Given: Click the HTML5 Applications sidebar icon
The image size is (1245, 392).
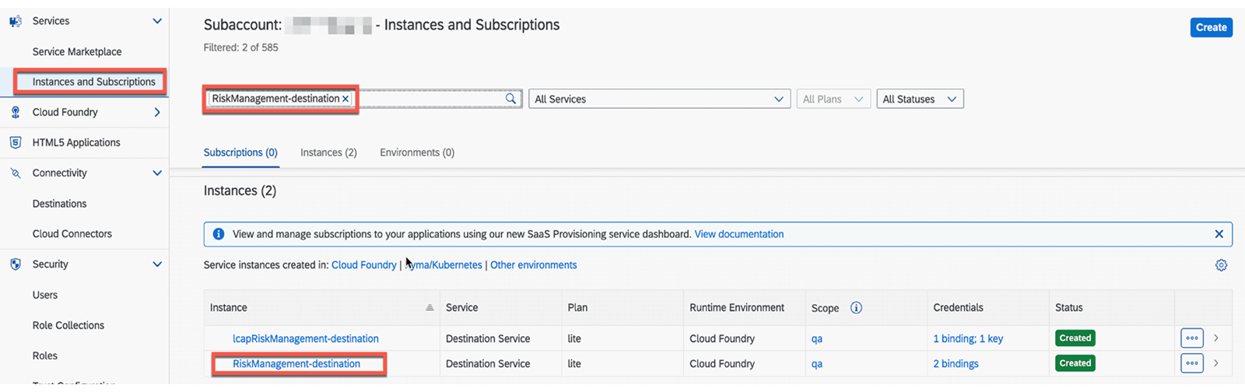Looking at the screenshot, I should [x=15, y=142].
